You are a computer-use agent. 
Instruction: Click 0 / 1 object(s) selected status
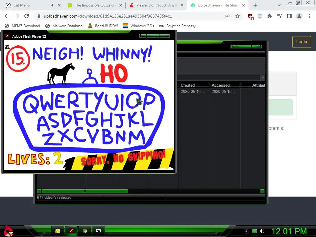(54, 197)
